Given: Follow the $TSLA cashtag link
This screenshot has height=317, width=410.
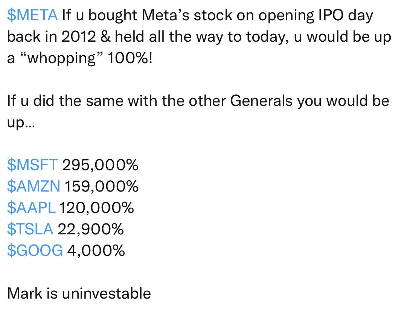Looking at the screenshot, I should (x=30, y=229).
